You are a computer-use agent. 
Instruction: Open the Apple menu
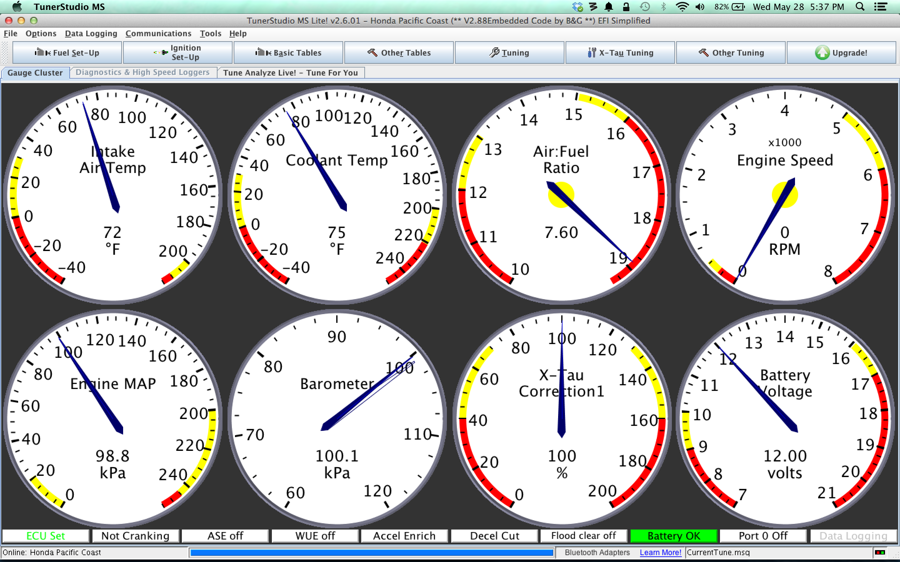tap(17, 7)
